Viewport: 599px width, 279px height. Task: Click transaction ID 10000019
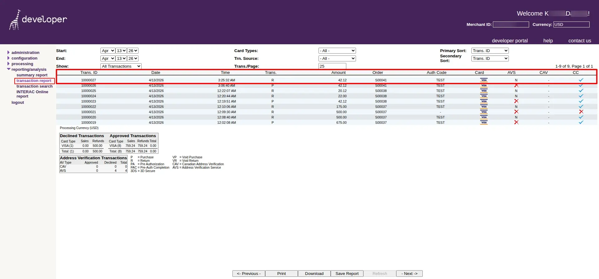coord(89,123)
